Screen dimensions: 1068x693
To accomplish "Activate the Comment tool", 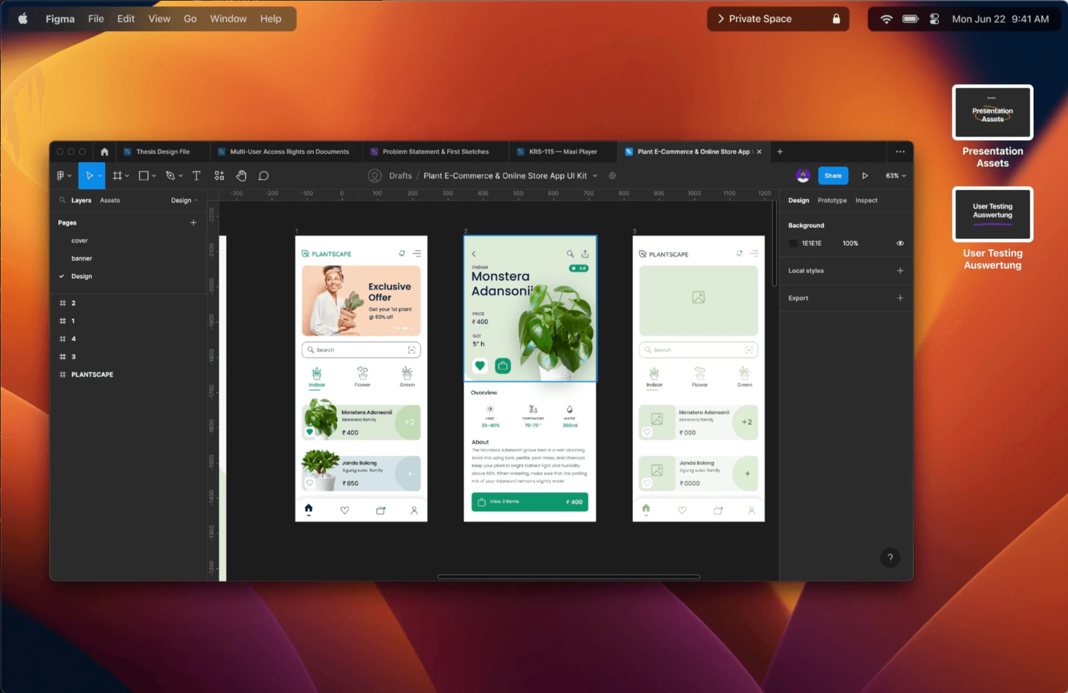I will (263, 175).
